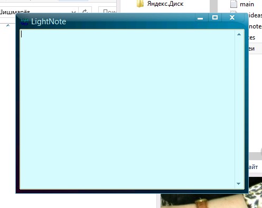Select the Яндекс.Диск folder in Explorer
This screenshot has width=262, height=208.
click(160, 4)
